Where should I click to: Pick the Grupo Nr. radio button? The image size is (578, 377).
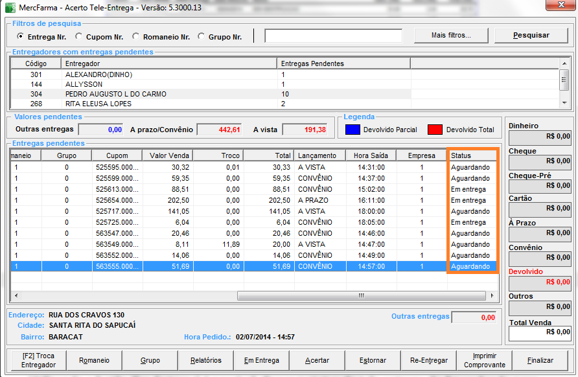pyautogui.click(x=201, y=37)
